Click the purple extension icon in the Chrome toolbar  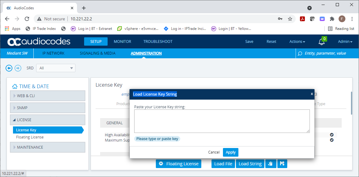click(x=322, y=19)
